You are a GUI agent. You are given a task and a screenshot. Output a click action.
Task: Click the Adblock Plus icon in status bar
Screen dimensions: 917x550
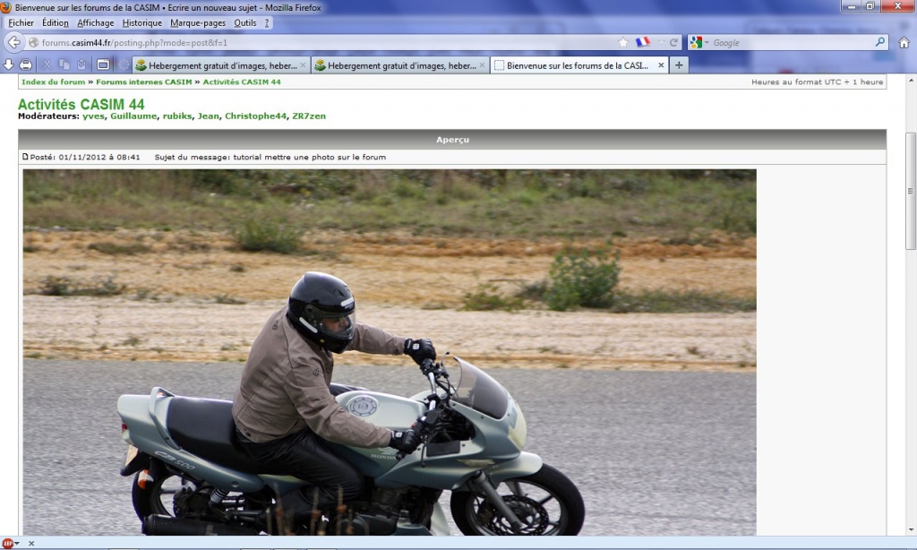[x=7, y=543]
